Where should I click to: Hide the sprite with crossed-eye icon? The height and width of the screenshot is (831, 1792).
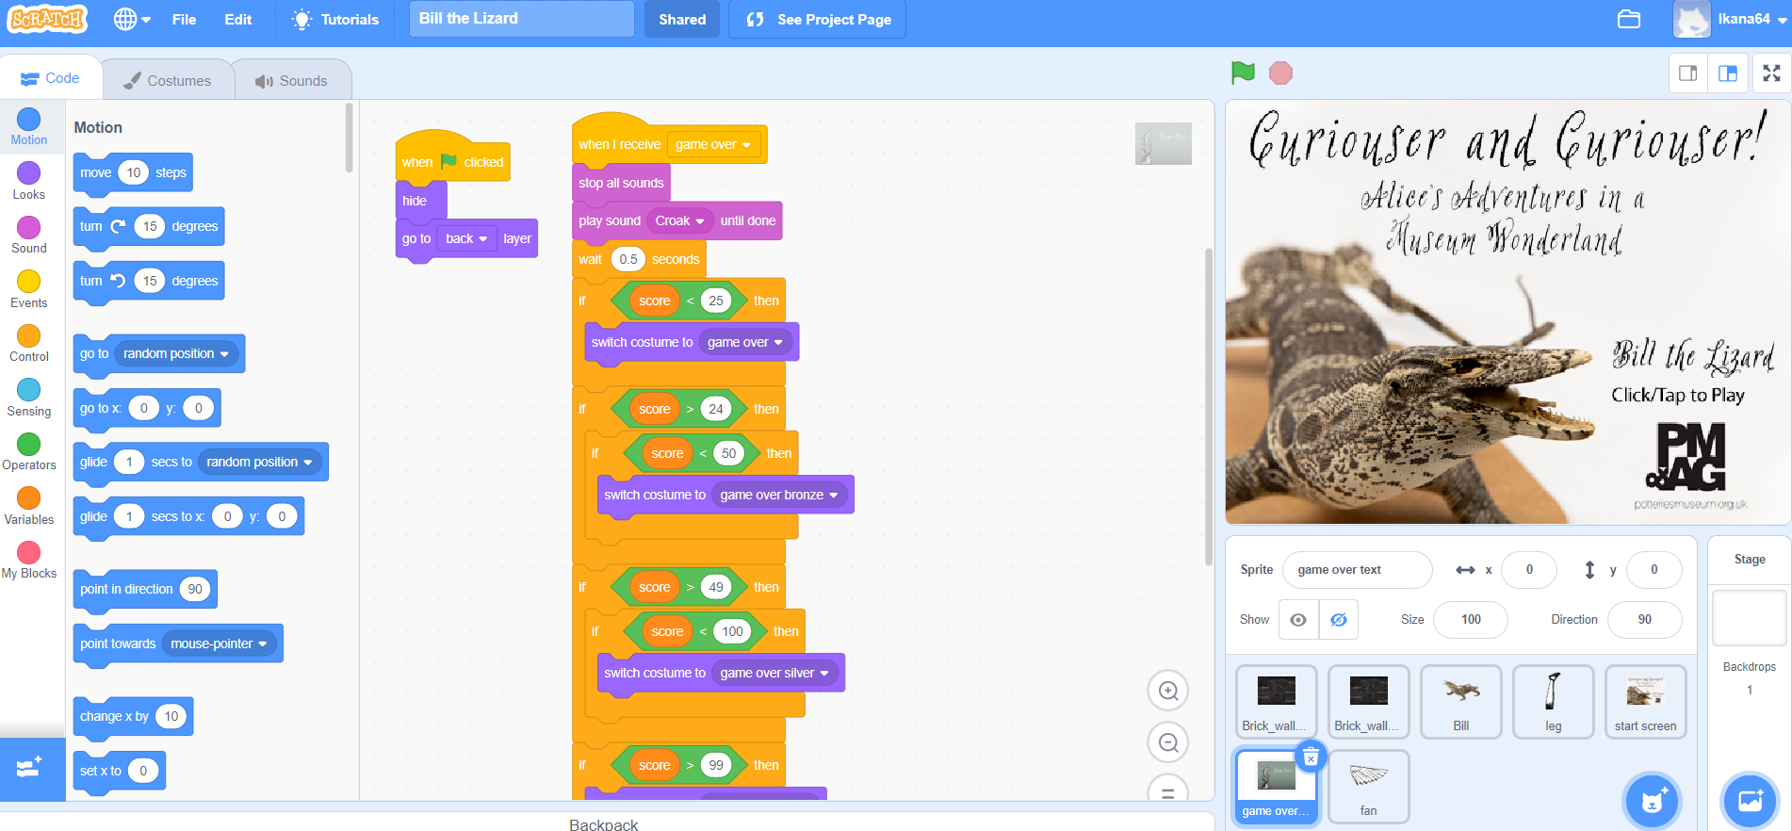[x=1338, y=620]
